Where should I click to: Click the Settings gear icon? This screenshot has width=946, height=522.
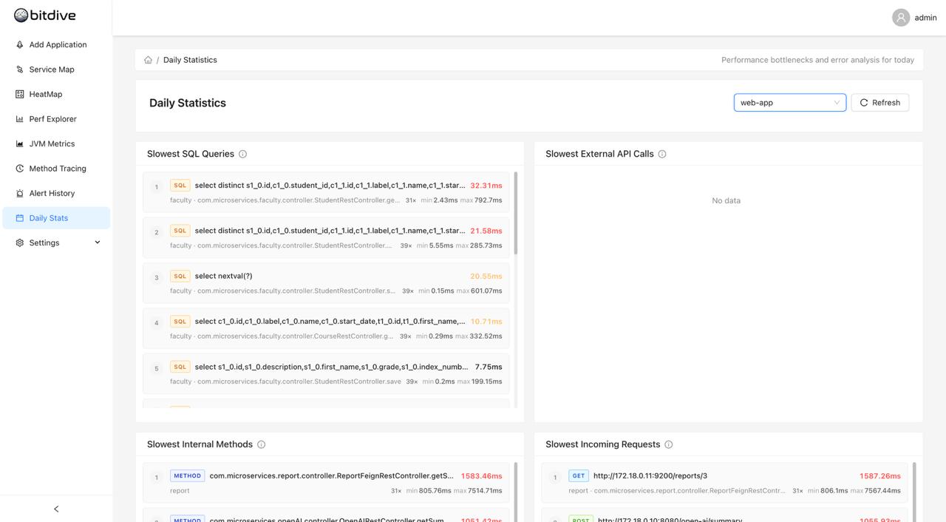pos(20,243)
